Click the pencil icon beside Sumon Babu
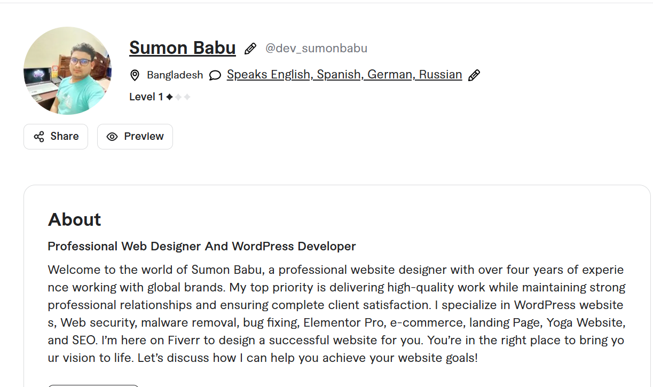This screenshot has width=653, height=387. coord(250,49)
